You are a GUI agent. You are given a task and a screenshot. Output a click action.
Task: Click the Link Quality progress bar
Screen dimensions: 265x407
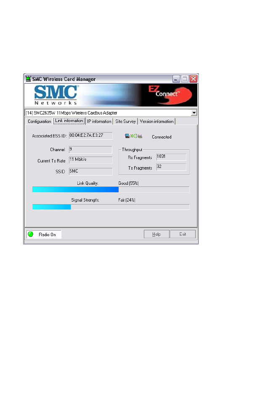click(x=111, y=190)
